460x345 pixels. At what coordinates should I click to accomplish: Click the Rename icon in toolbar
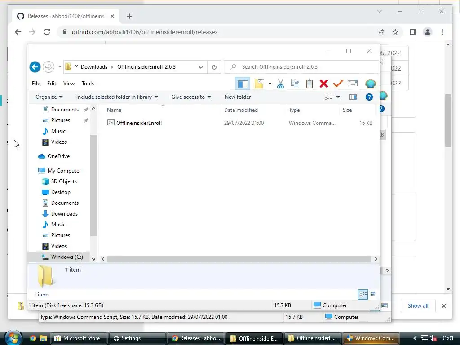pos(352,84)
